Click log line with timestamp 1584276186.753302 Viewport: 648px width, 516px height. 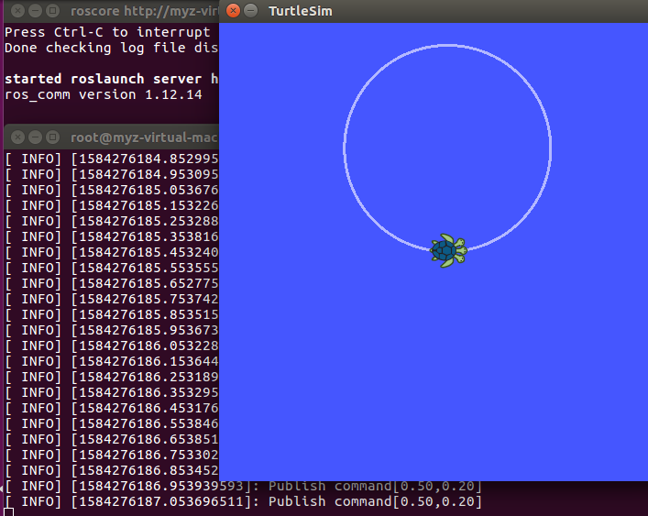pos(112,455)
